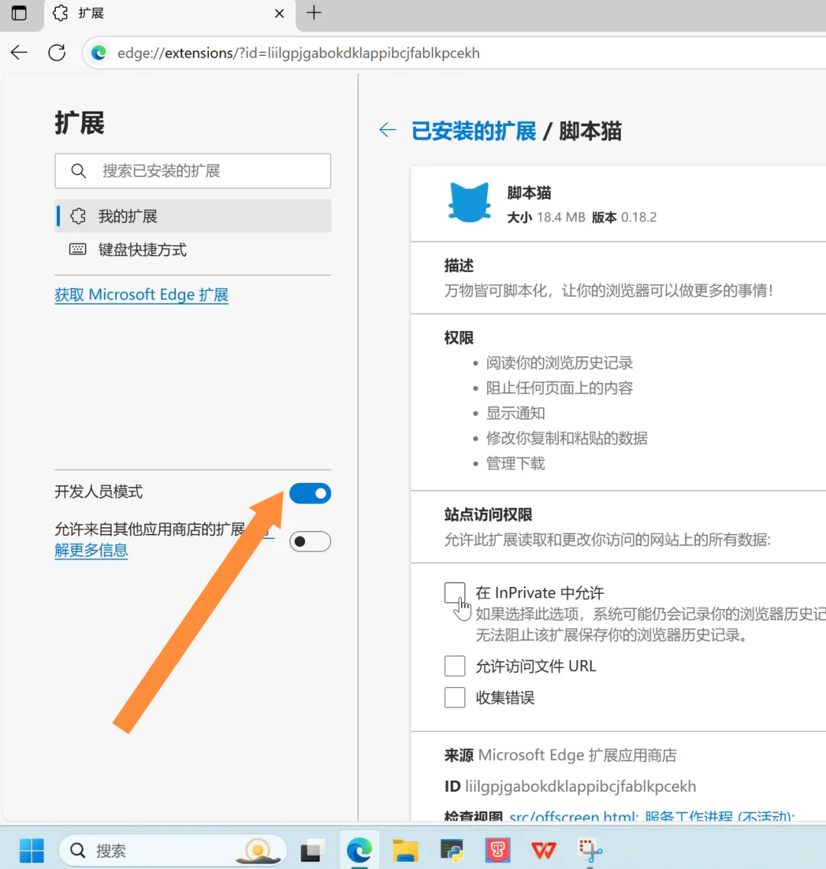The width and height of the screenshot is (826, 869).
Task: Click the Edge favicon in the address bar
Action: 99,53
